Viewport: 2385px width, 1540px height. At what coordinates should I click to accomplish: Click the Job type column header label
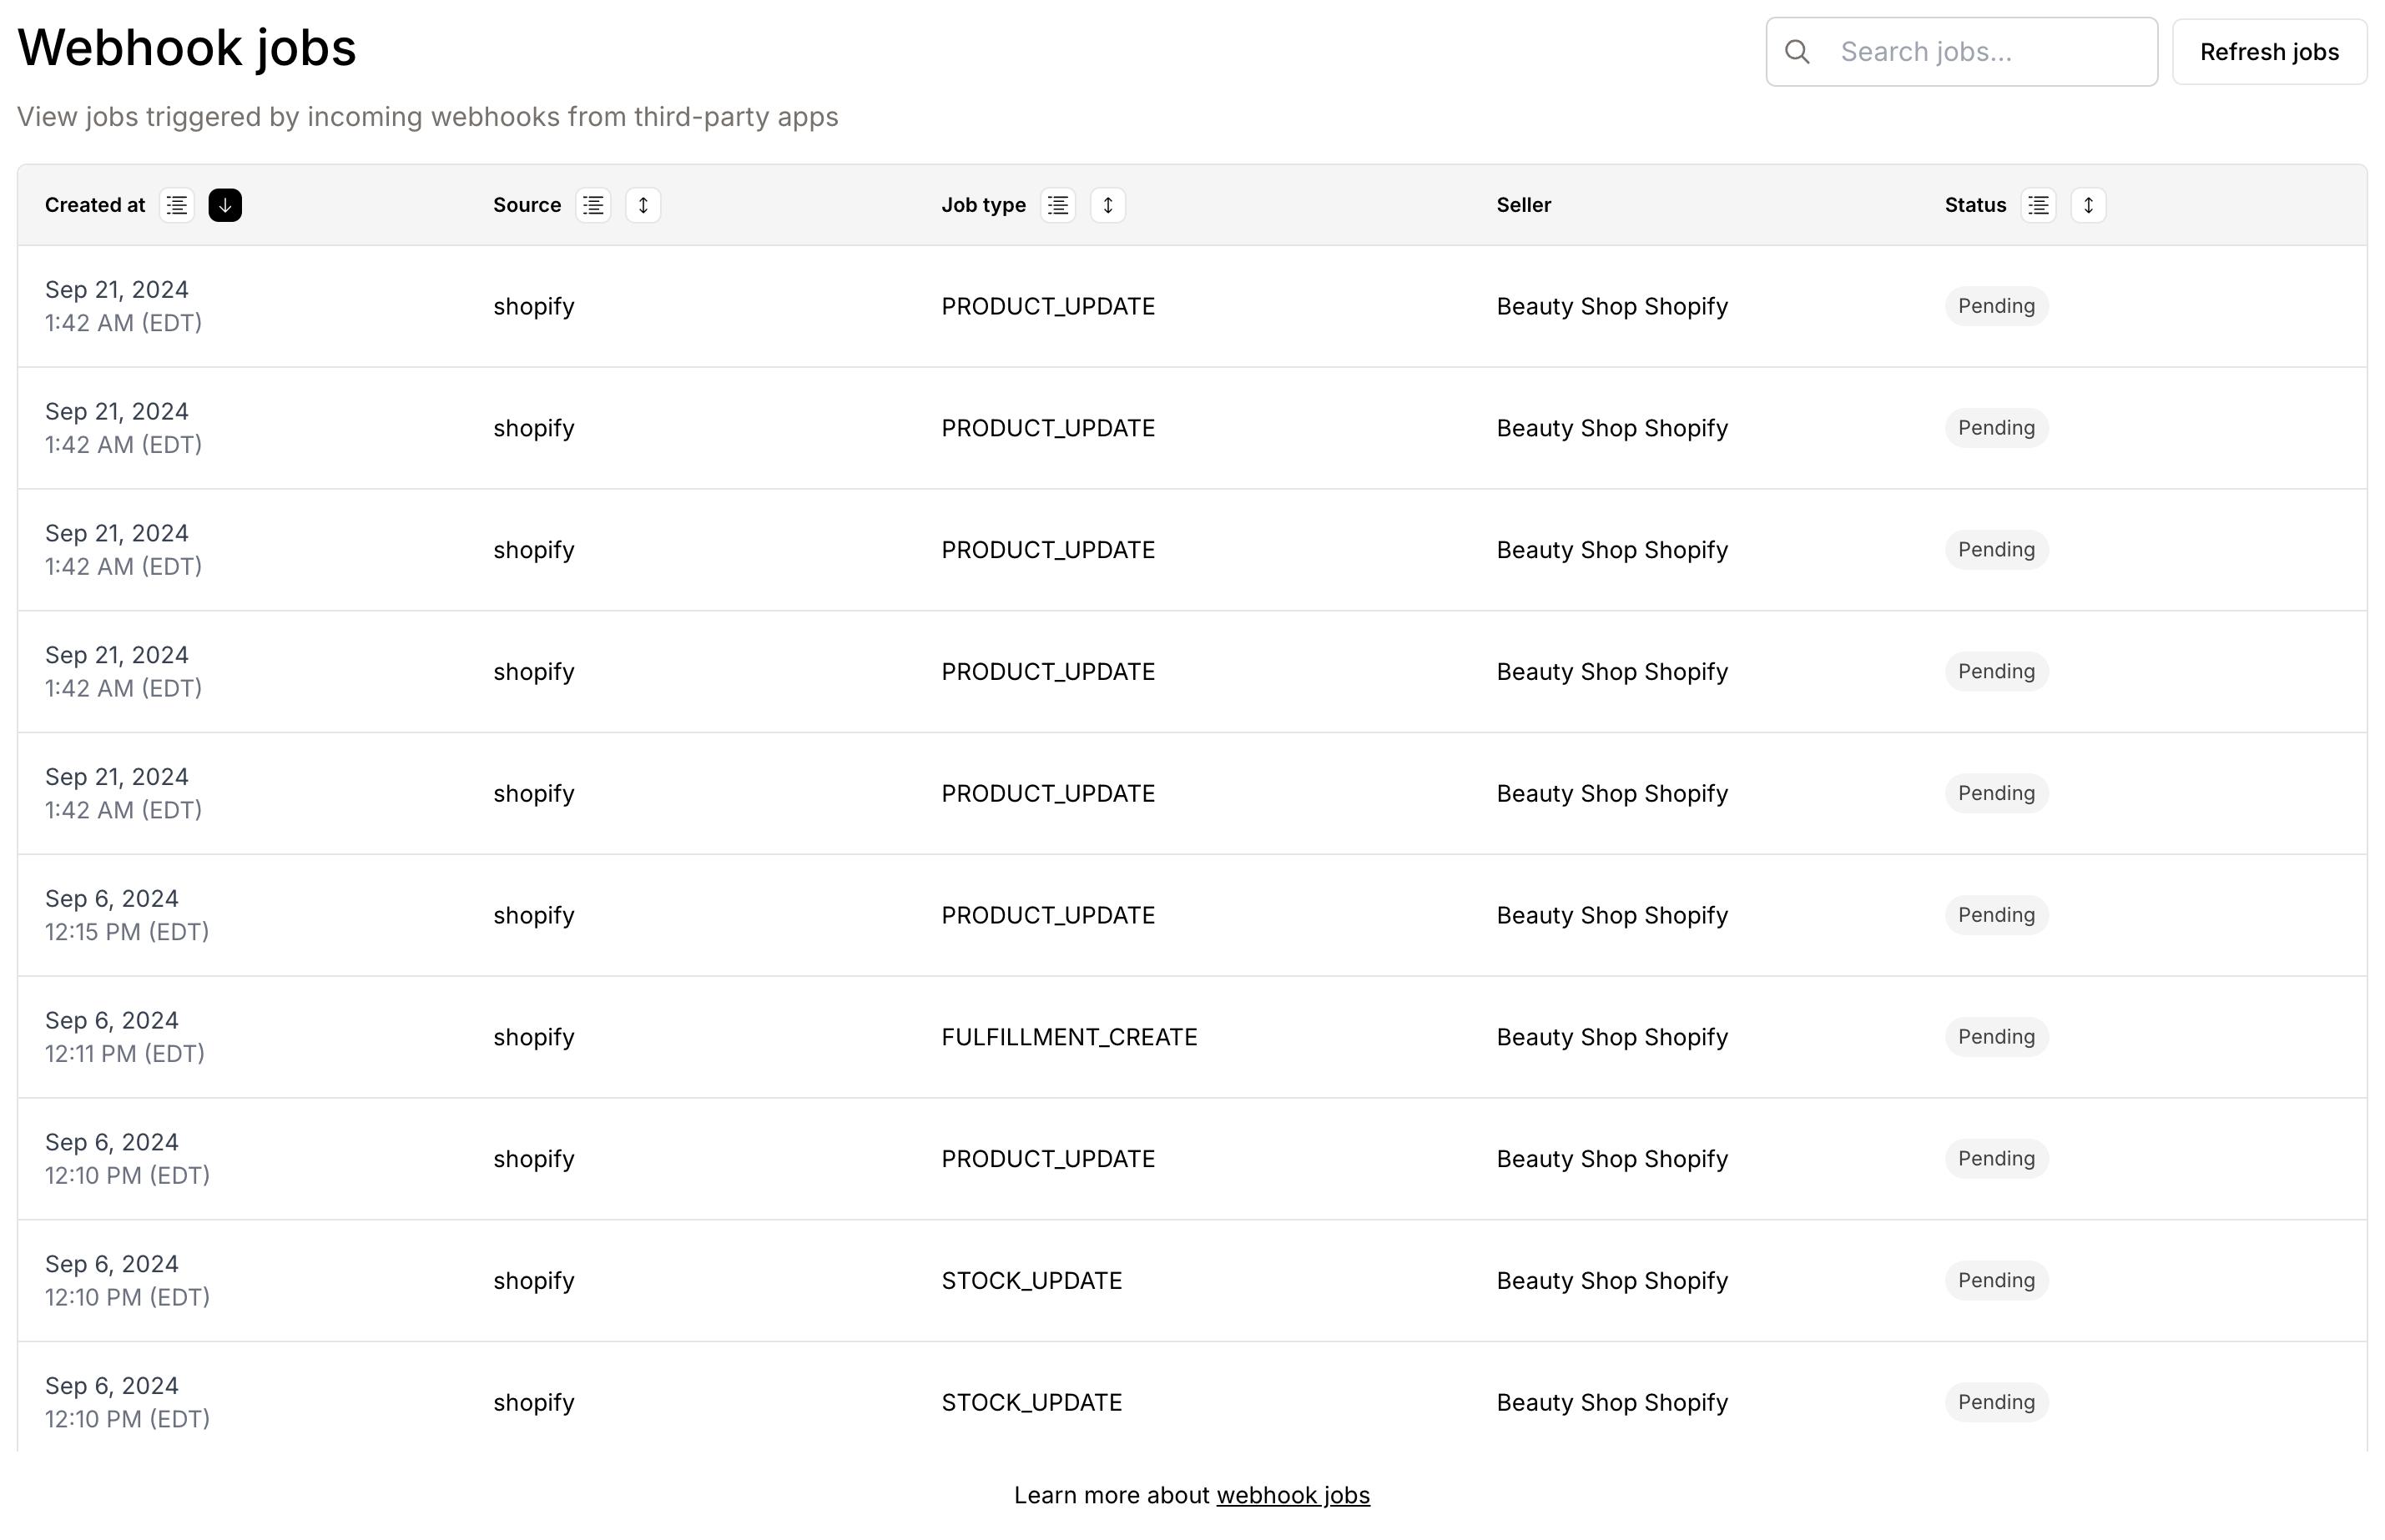983,205
